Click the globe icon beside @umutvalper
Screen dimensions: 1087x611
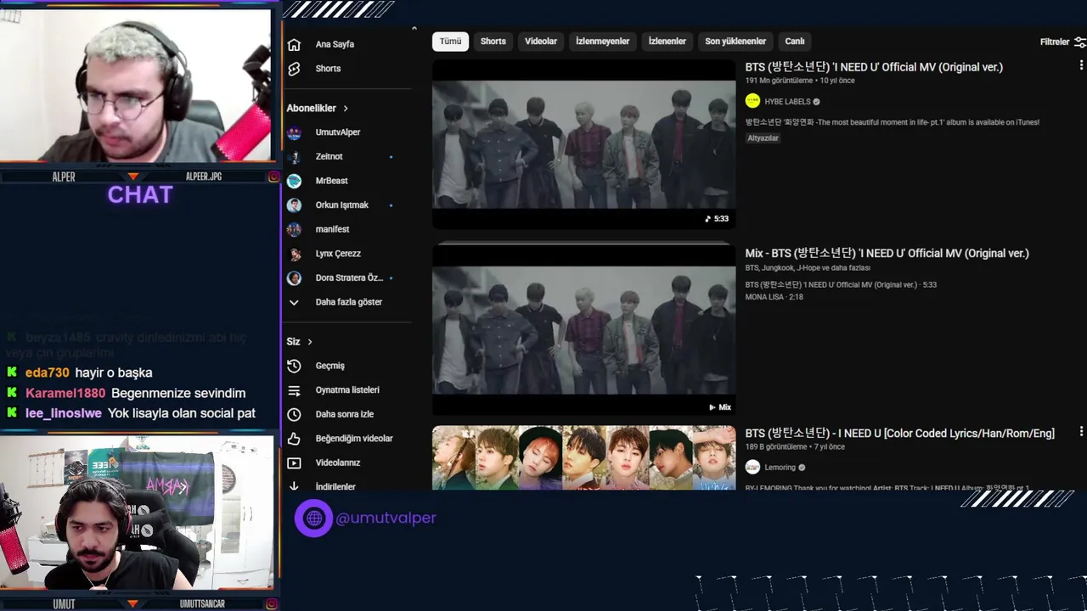[x=313, y=518]
